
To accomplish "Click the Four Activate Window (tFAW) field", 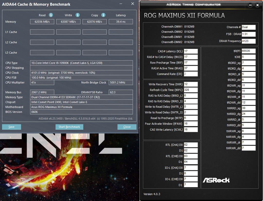I will click(x=191, y=124).
